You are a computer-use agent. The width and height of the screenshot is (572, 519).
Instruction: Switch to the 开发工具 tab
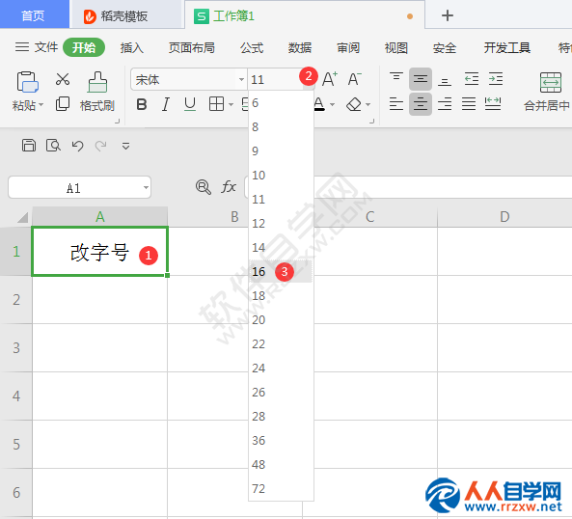click(507, 48)
